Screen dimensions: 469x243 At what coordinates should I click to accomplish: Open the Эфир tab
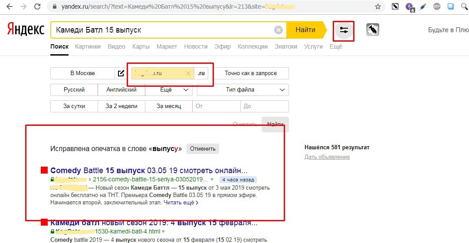223,46
